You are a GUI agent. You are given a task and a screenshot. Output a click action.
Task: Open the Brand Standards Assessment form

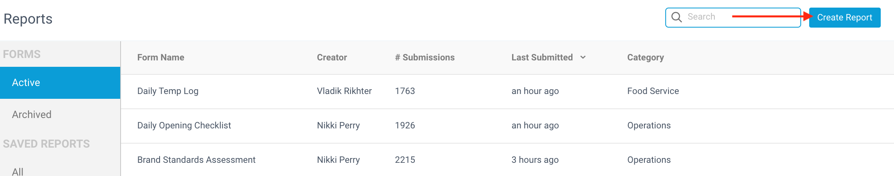pos(196,160)
